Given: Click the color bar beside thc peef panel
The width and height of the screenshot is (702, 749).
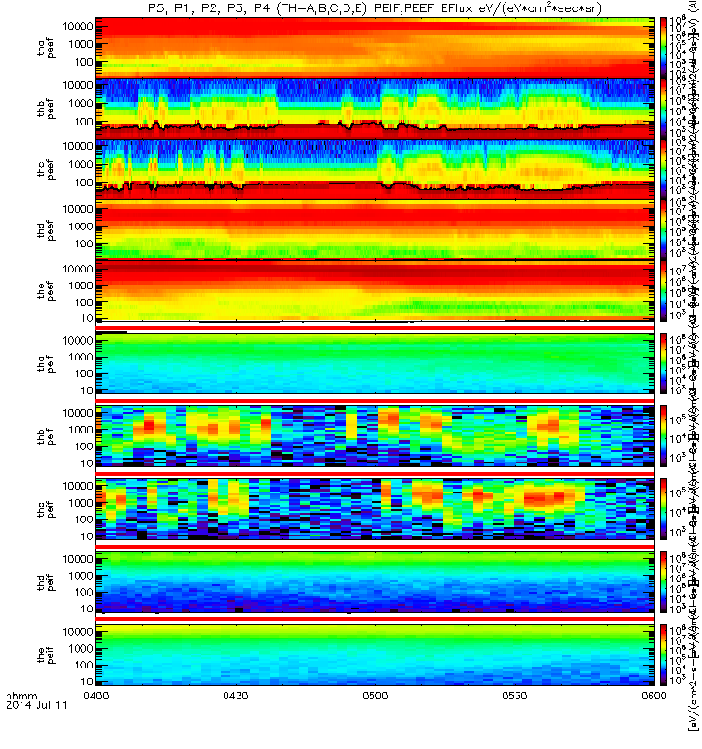Looking at the screenshot, I should (664, 169).
